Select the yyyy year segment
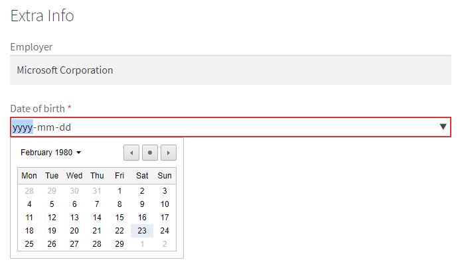 tap(23, 127)
